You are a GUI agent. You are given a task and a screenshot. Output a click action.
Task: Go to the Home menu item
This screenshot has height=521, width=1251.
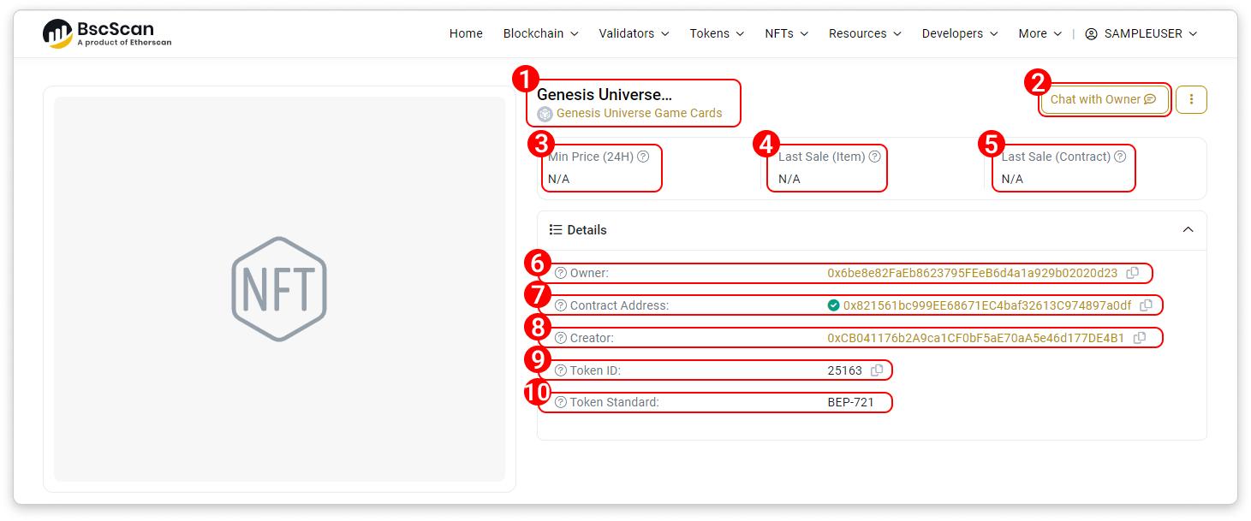point(466,33)
